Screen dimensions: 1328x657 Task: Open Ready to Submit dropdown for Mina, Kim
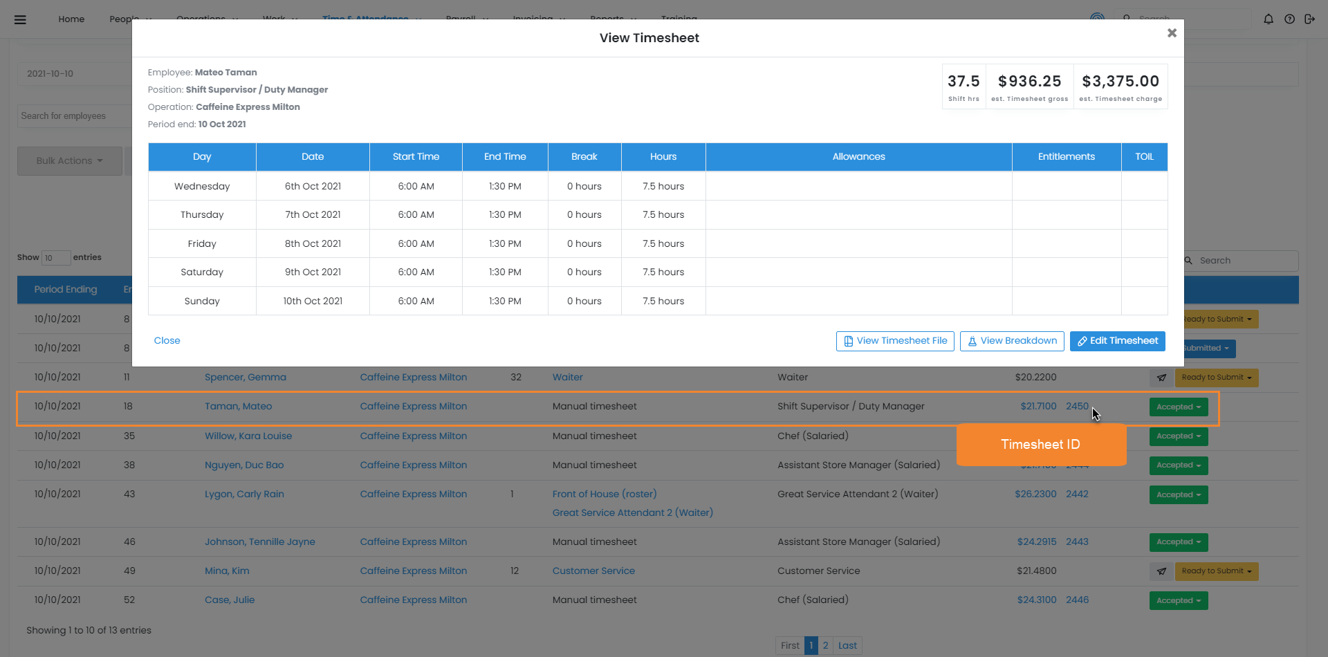1217,571
